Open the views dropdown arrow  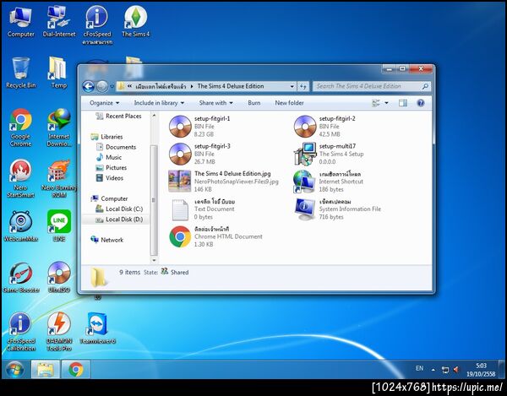click(x=386, y=103)
